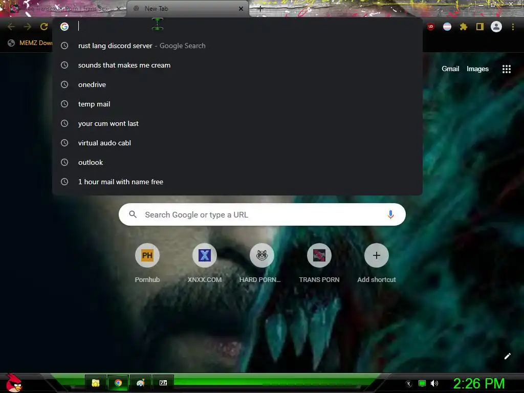This screenshot has height=393, width=524.
Task: Open the Gmail link
Action: point(450,69)
